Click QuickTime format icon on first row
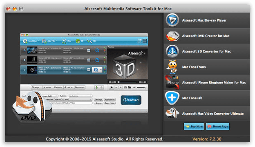 97,50
